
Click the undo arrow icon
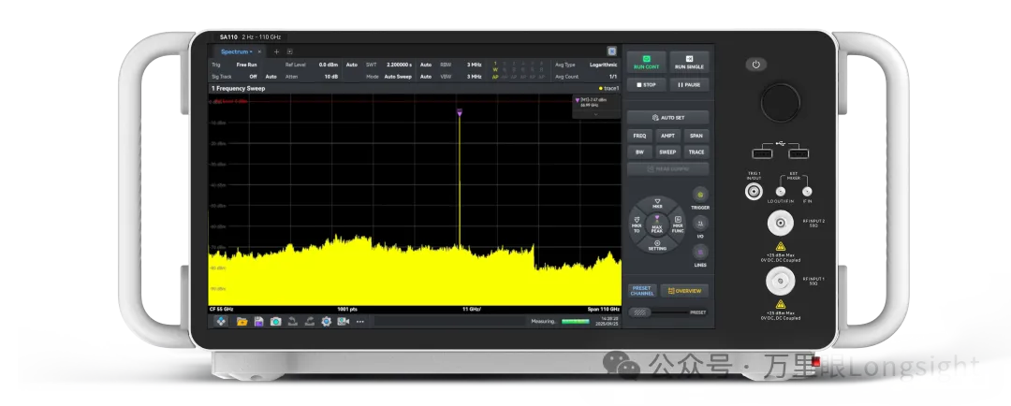coord(293,321)
